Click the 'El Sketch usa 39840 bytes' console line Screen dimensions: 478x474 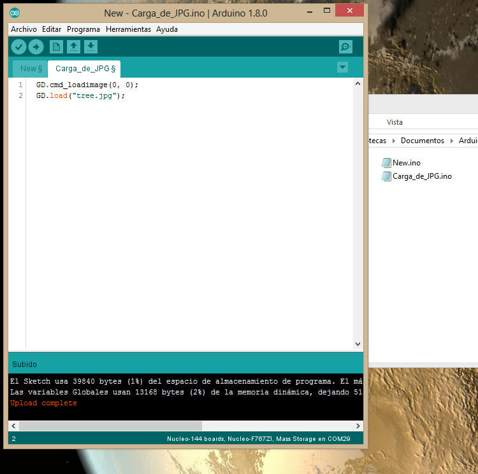coord(186,381)
